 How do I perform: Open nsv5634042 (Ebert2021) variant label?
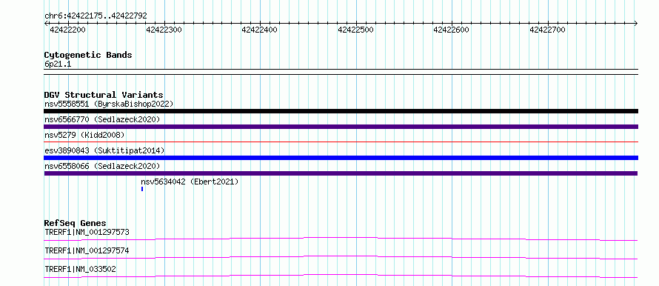(x=190, y=182)
